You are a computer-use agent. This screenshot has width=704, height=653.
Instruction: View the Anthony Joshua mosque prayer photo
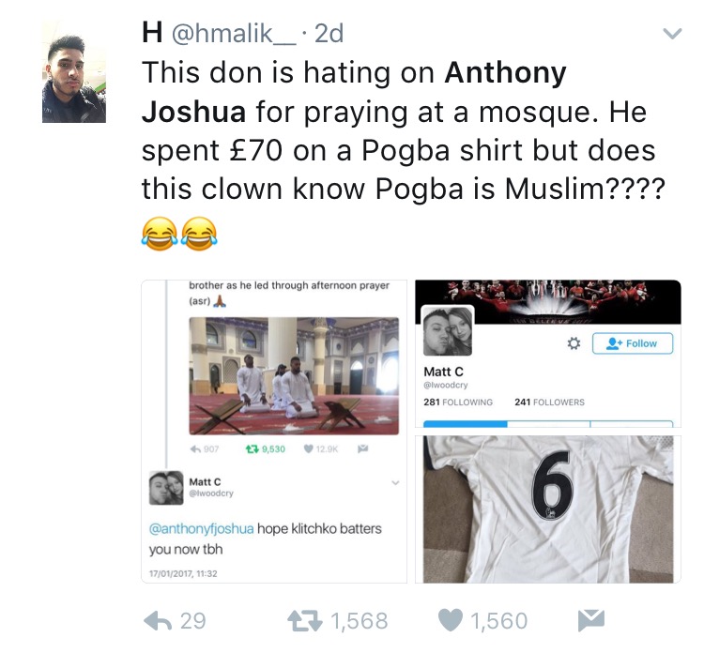click(x=294, y=375)
